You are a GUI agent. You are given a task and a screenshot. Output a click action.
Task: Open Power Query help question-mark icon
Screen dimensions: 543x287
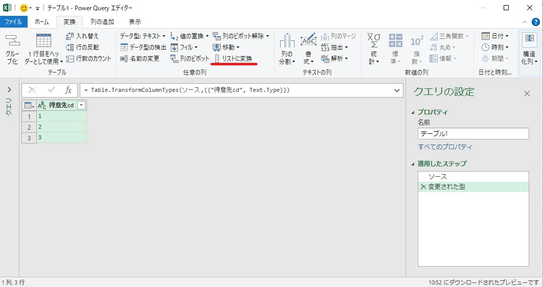pos(535,22)
